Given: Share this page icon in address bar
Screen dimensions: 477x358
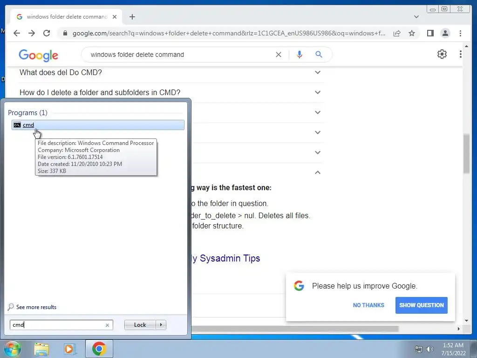Looking at the screenshot, I should click(397, 33).
